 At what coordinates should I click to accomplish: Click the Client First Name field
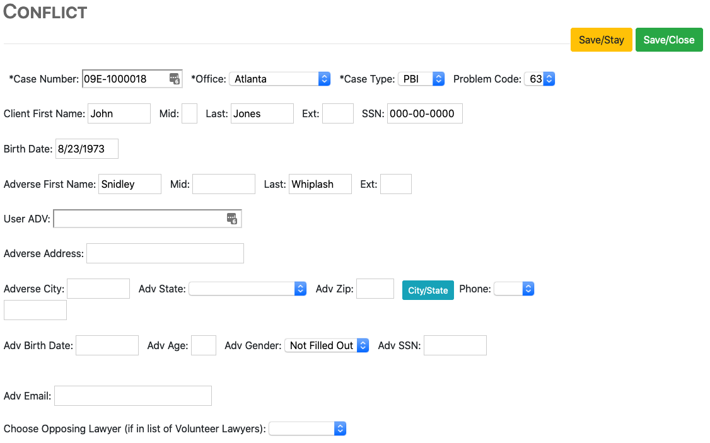(x=119, y=113)
